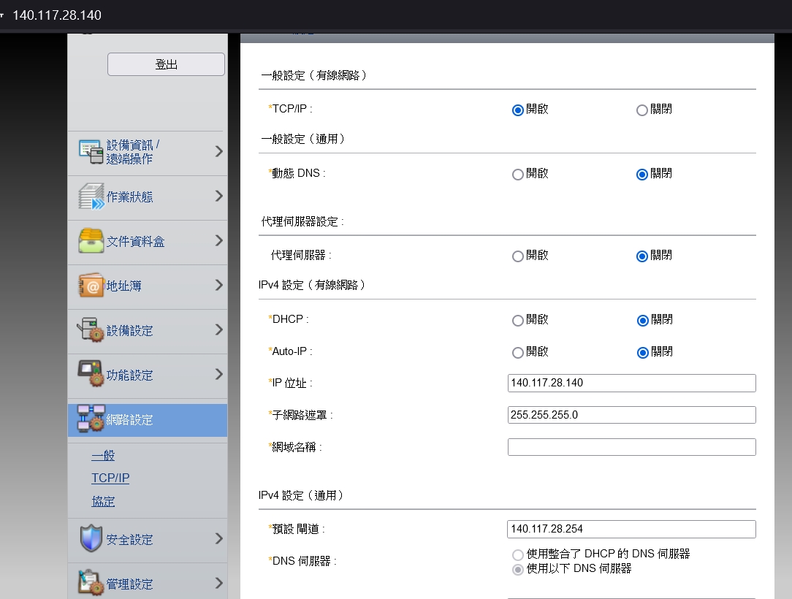Image resolution: width=792 pixels, height=599 pixels.
Task: Open the 設備設定 menu label
Action: pyautogui.click(x=129, y=330)
